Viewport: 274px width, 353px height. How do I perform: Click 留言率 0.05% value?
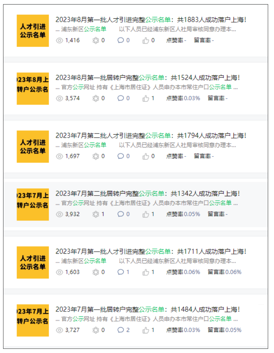233,330
